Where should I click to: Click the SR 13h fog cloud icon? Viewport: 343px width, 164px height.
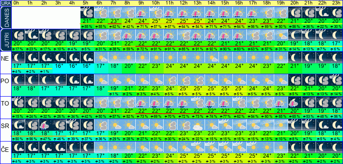[x=198, y=125]
